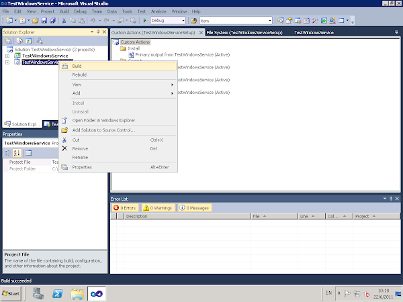Open the Debug configuration dropdown

click(183, 21)
